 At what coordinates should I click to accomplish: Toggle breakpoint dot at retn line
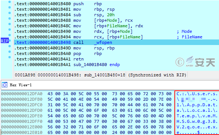tap(10, 57)
